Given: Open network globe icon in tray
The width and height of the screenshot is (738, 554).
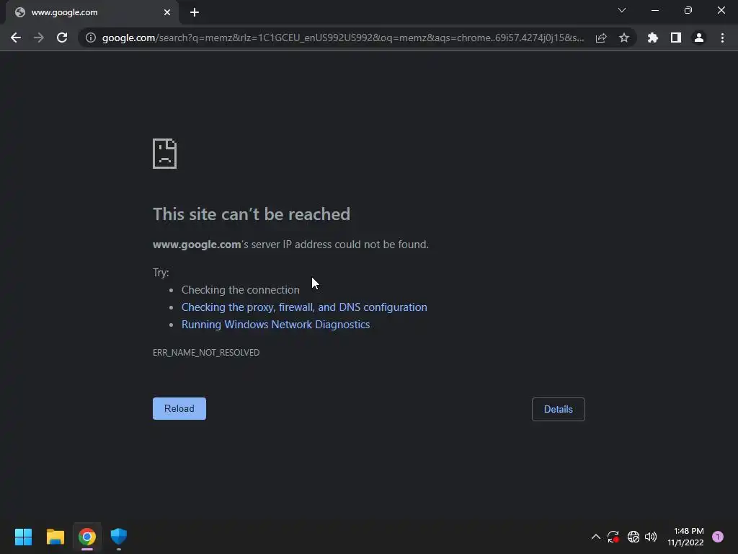Looking at the screenshot, I should click(x=633, y=537).
